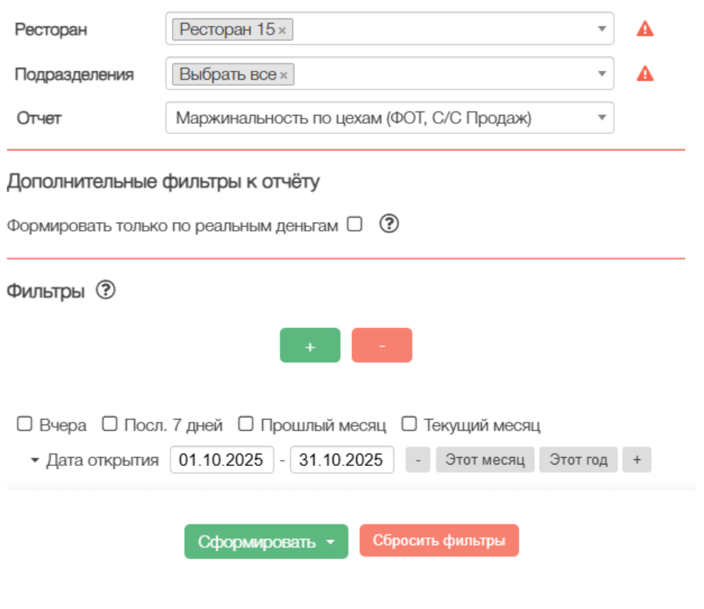Click warning icon next to Ресторан field

click(x=645, y=29)
